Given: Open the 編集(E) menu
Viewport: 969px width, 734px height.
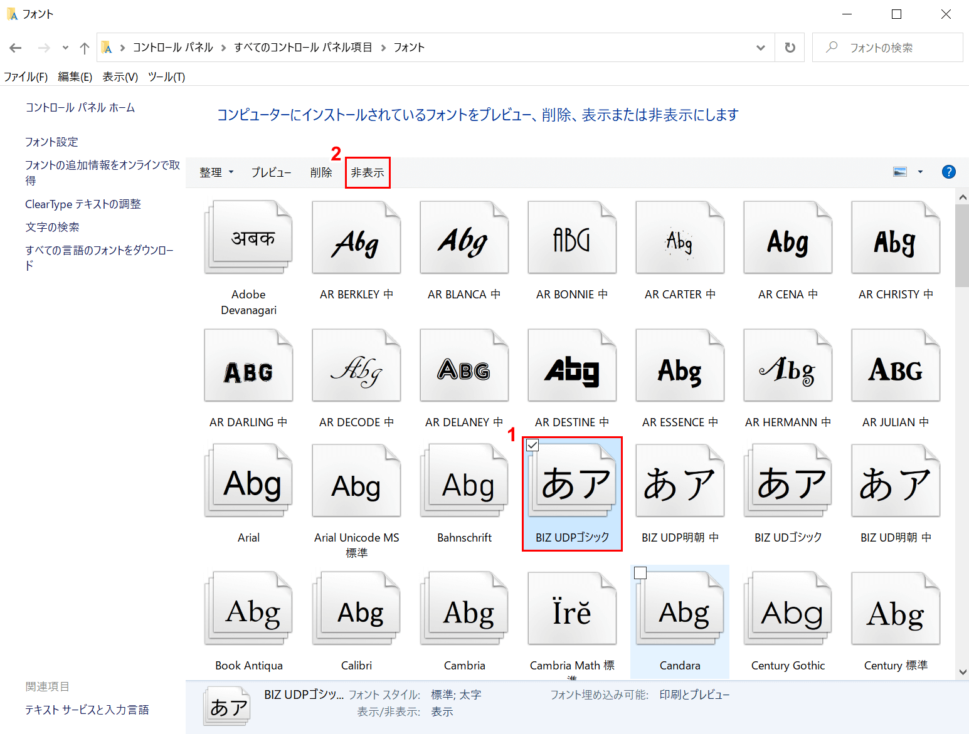Looking at the screenshot, I should point(75,76).
